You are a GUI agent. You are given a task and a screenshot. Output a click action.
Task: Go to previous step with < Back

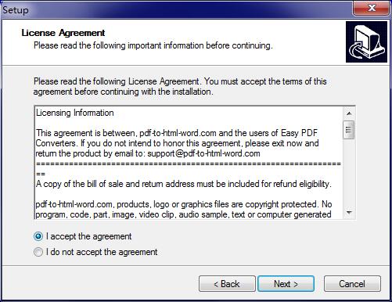coord(227,284)
